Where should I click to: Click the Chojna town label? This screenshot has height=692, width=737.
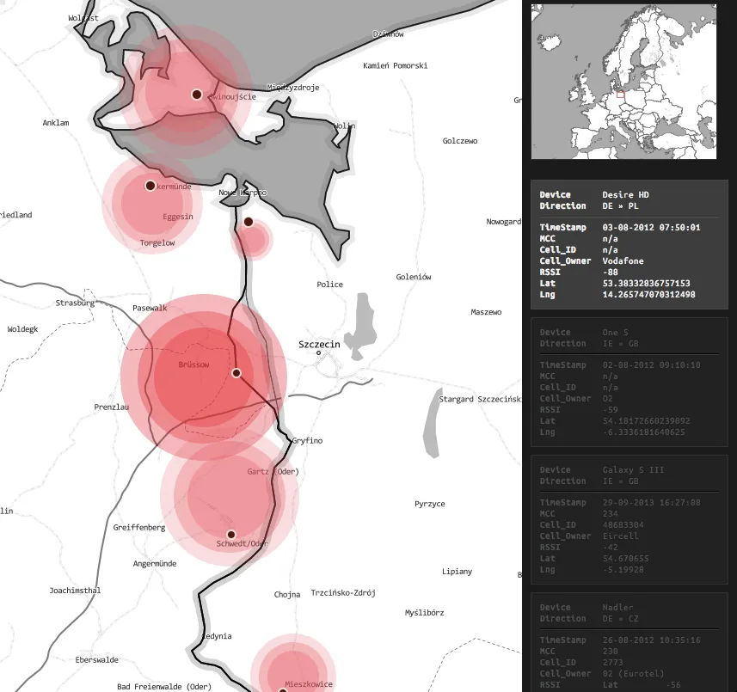tap(287, 595)
